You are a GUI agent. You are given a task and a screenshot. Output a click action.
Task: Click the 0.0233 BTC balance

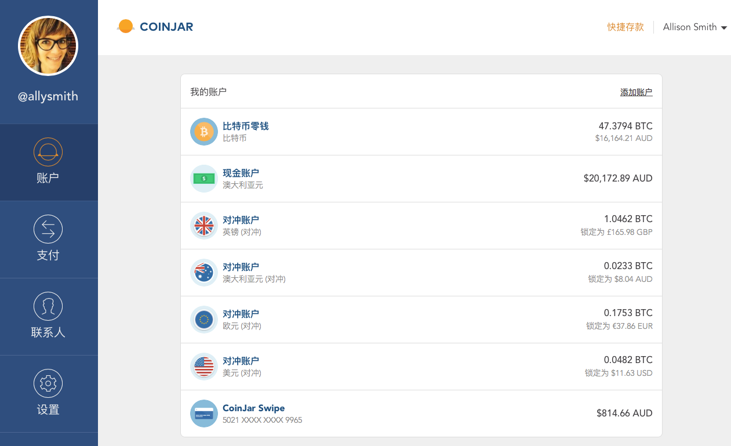628,266
